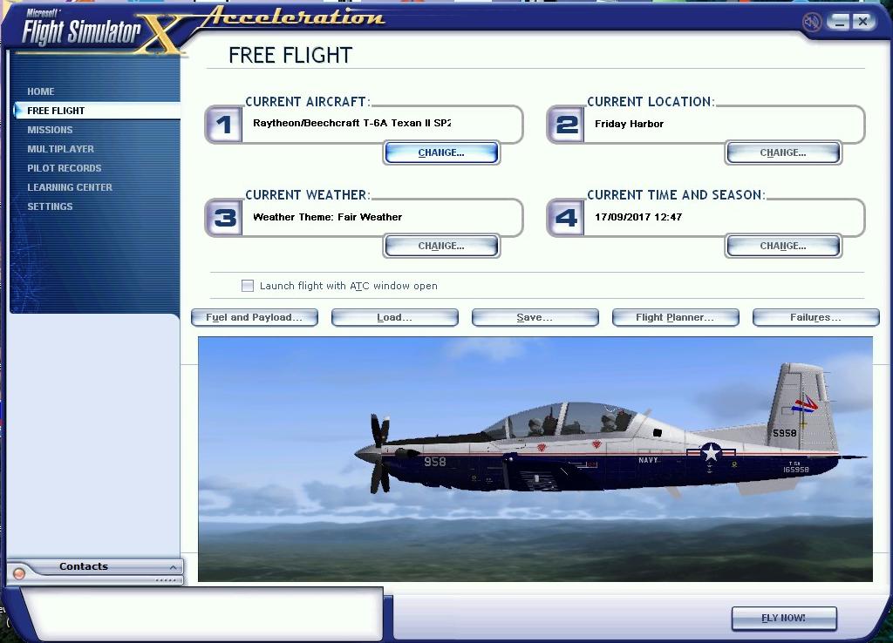Close the Flight Simulator window
The height and width of the screenshot is (643, 893).
coord(863,22)
